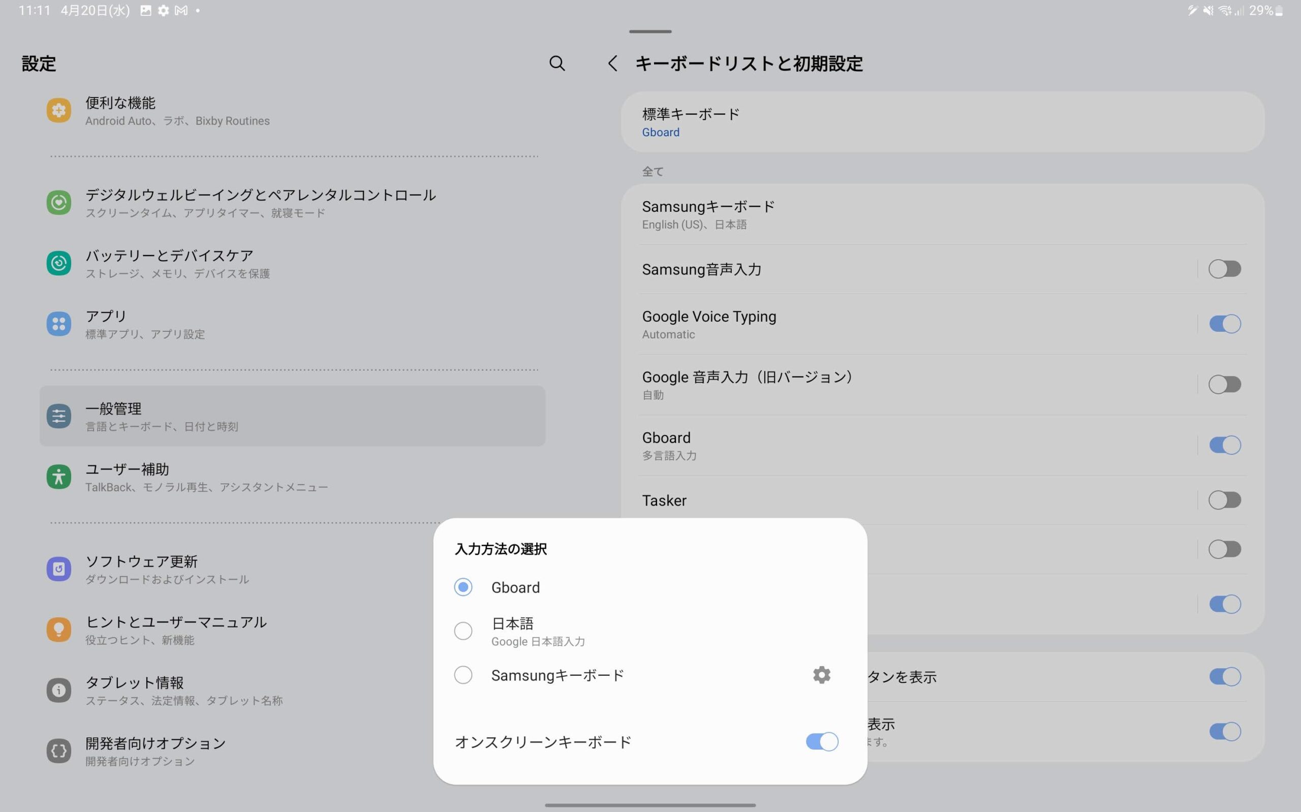Toggle the switch for タンを表示 row
The image size is (1301, 812).
click(1224, 677)
